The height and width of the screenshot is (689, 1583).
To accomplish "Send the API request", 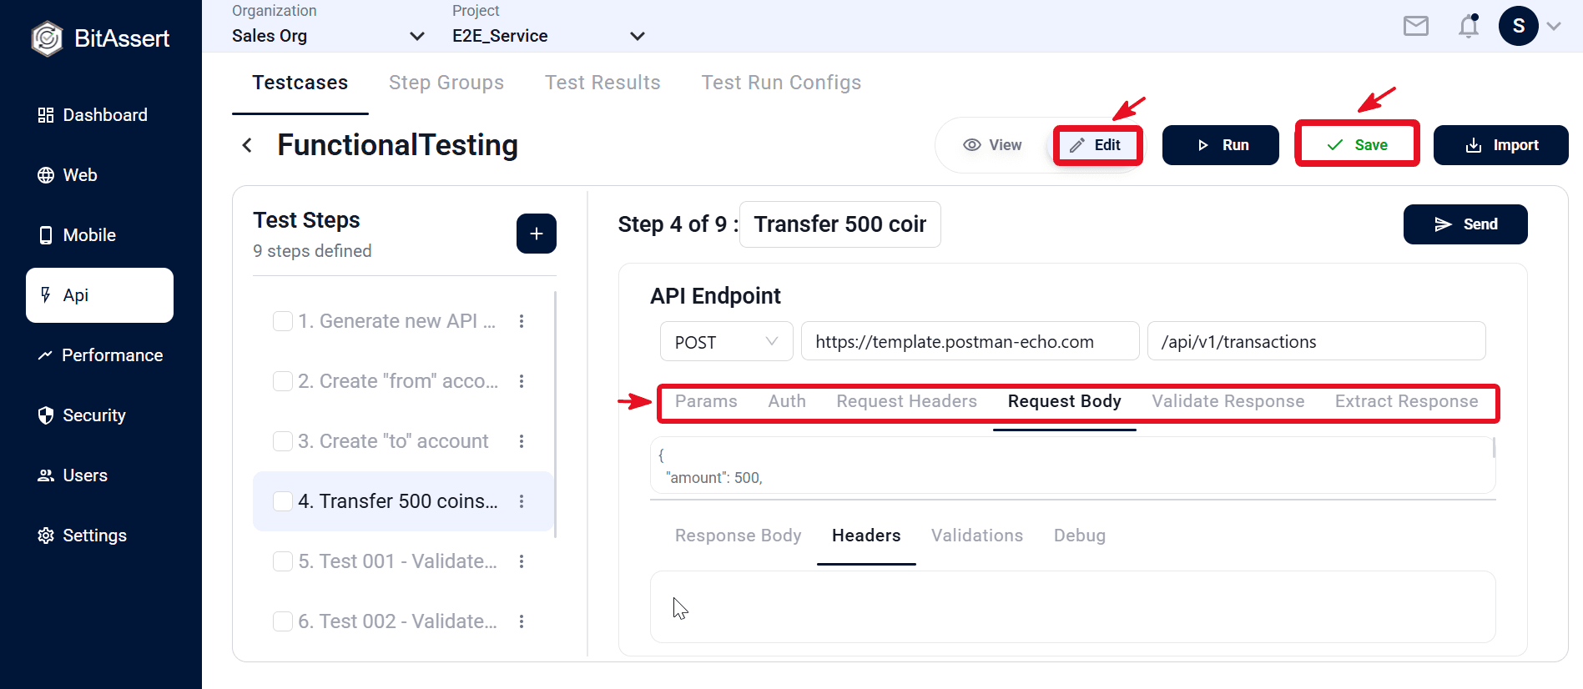I will pyautogui.click(x=1465, y=224).
